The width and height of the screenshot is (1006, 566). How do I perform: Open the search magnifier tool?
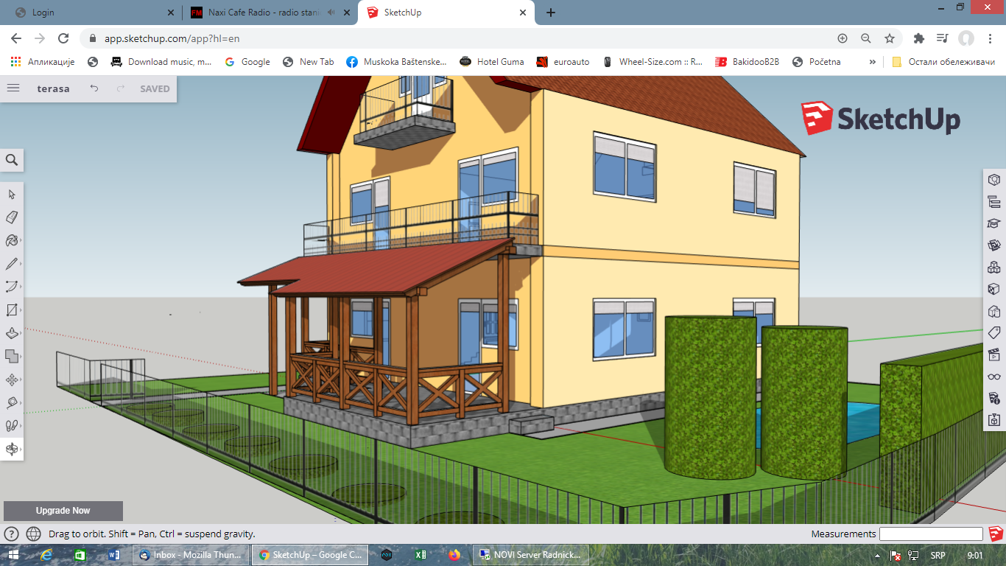(12, 160)
